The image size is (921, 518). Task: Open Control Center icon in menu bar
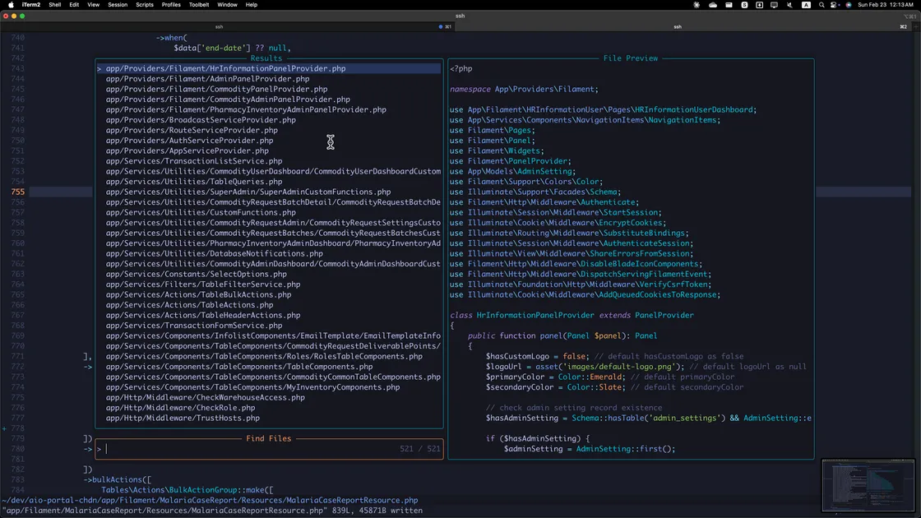[x=834, y=5]
